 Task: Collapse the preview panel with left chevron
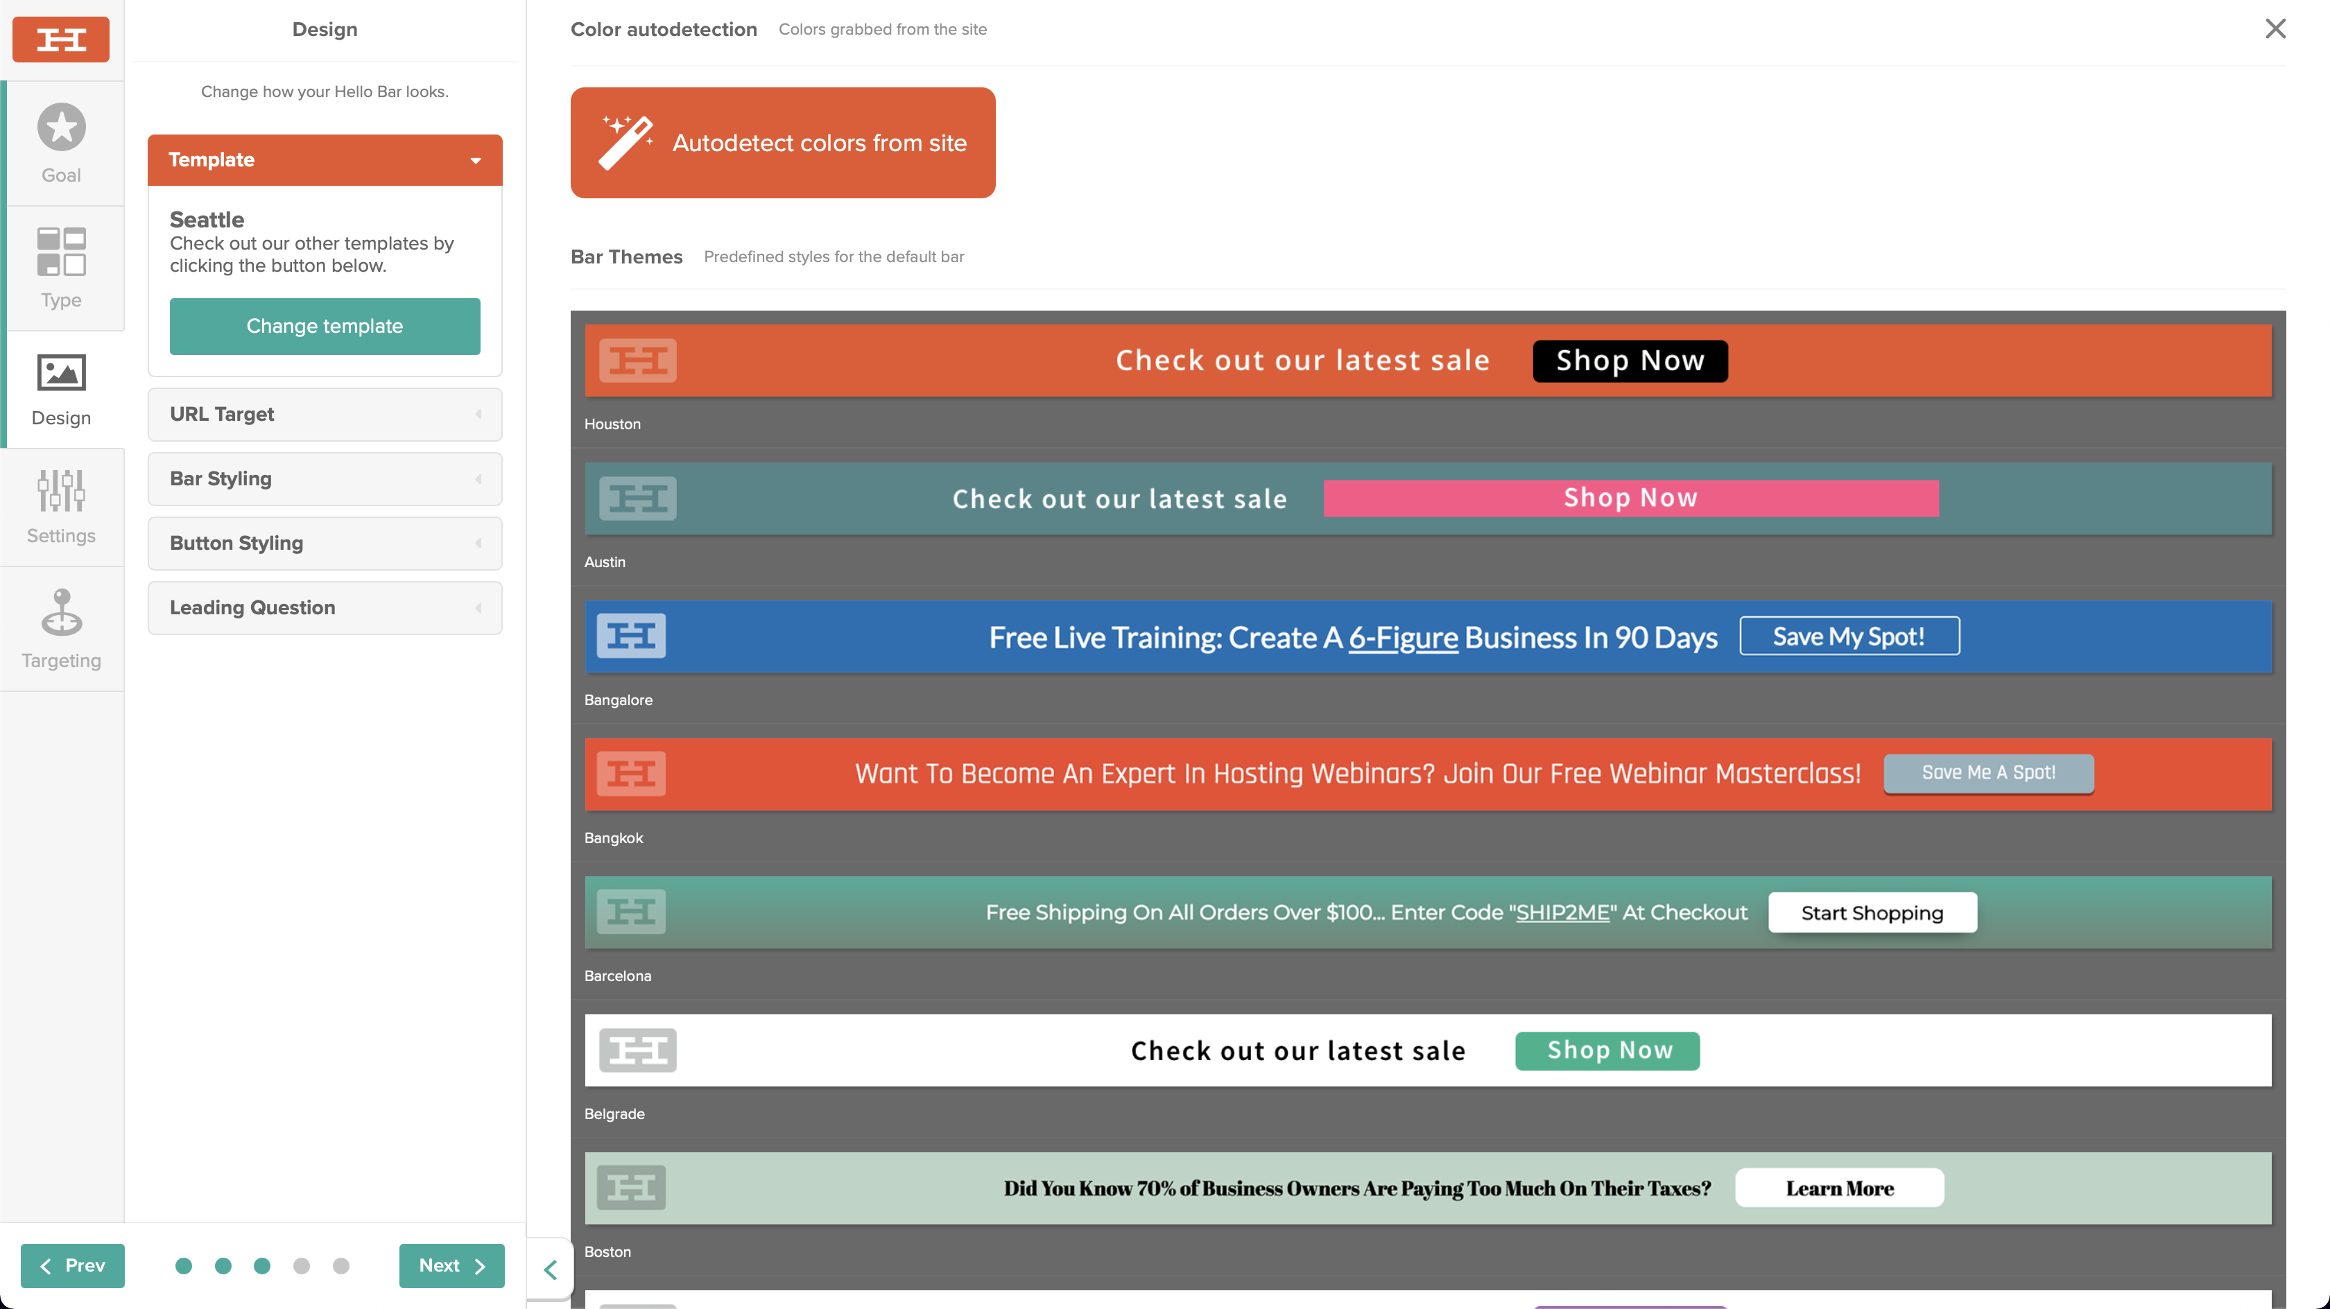coord(550,1269)
